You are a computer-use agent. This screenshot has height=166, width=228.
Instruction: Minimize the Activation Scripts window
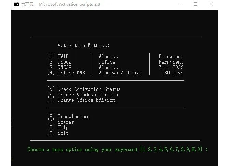180,4
